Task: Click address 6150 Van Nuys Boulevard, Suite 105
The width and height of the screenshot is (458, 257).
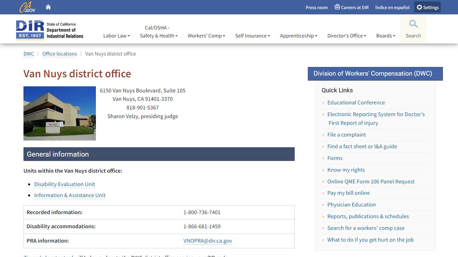Action: point(142,91)
